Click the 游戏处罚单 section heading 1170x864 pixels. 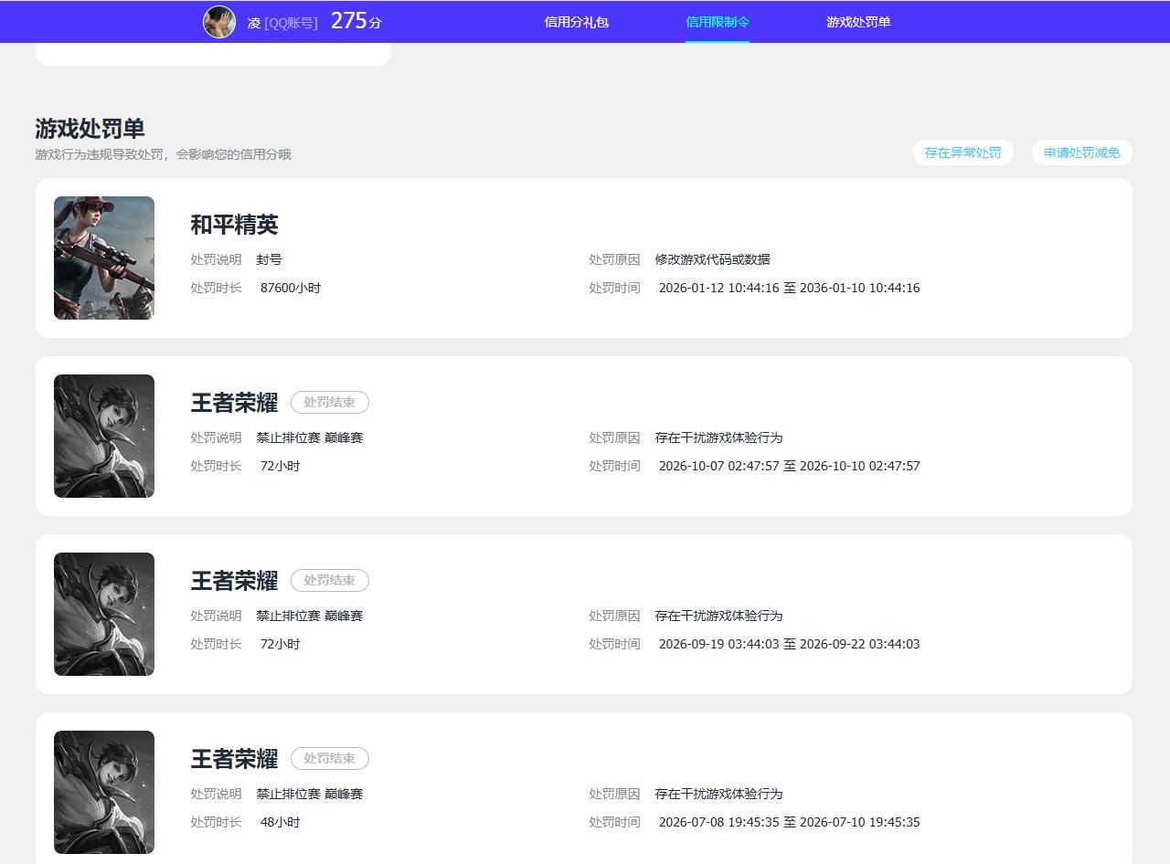[x=90, y=129]
